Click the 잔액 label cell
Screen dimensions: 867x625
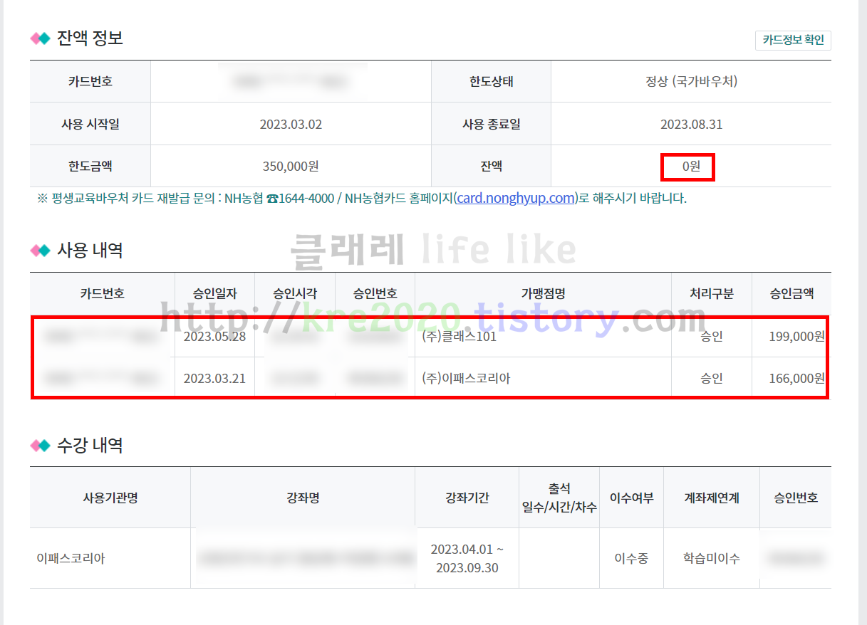tap(491, 166)
